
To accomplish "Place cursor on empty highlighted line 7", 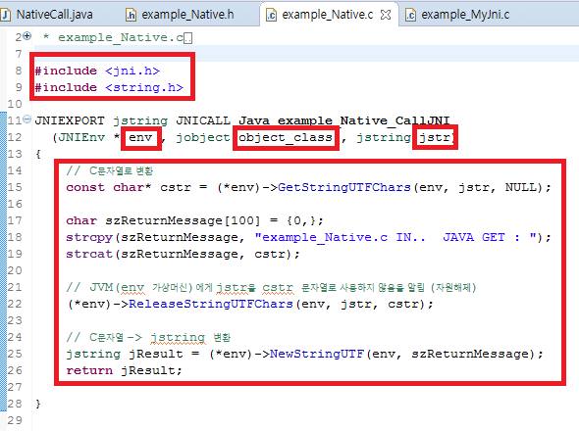I will 306,54.
